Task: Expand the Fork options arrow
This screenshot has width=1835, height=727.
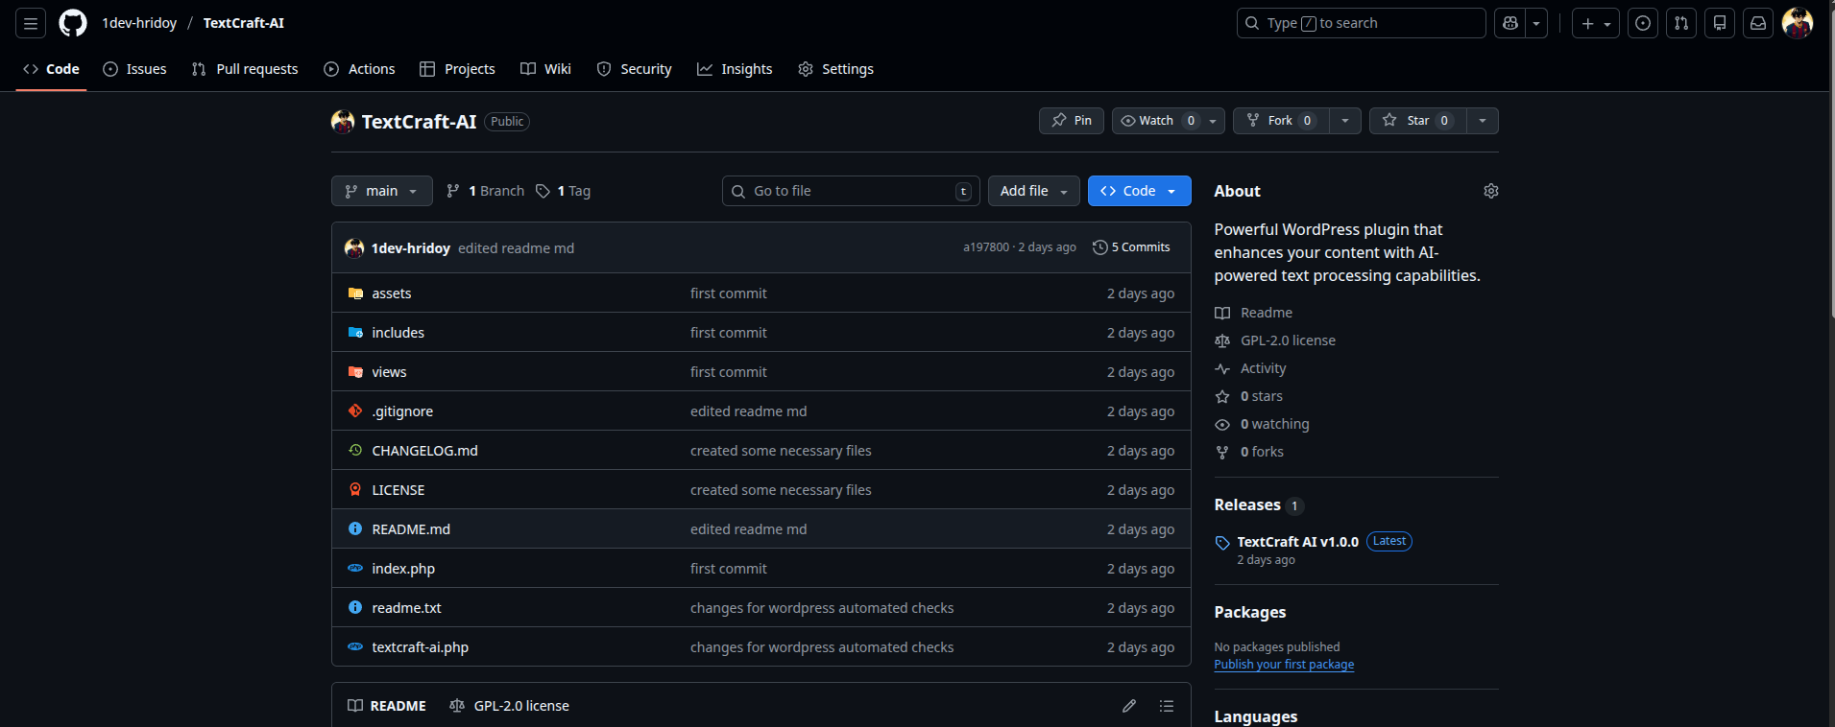Action: click(x=1345, y=121)
